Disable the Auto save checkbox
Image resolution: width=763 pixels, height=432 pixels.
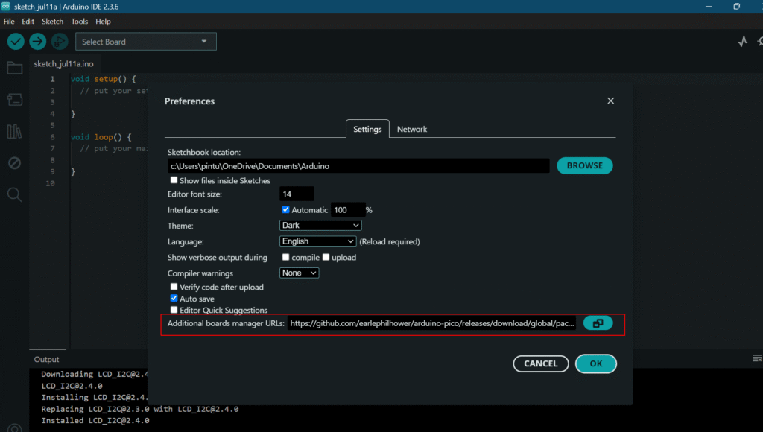174,298
